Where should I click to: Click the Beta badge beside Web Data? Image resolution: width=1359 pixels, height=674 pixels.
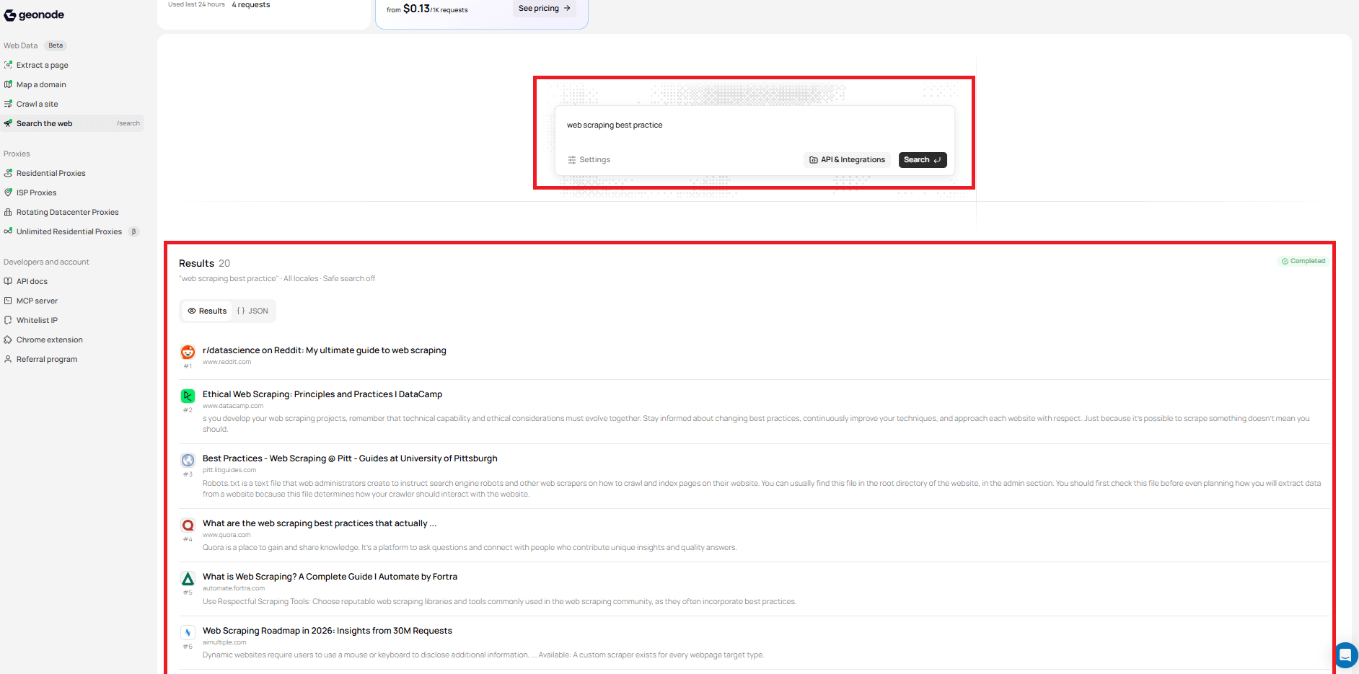coord(56,45)
